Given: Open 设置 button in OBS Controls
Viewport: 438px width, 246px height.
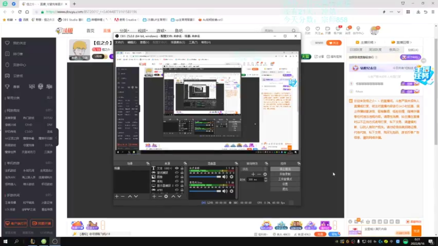Looking at the screenshot, I should click(285, 184).
